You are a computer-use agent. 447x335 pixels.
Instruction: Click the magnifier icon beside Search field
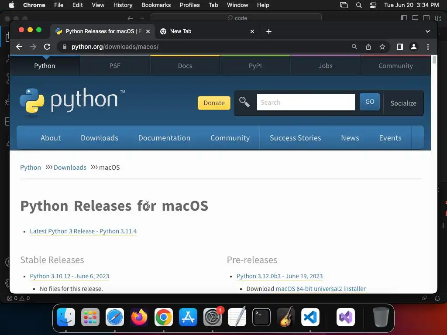point(244,102)
